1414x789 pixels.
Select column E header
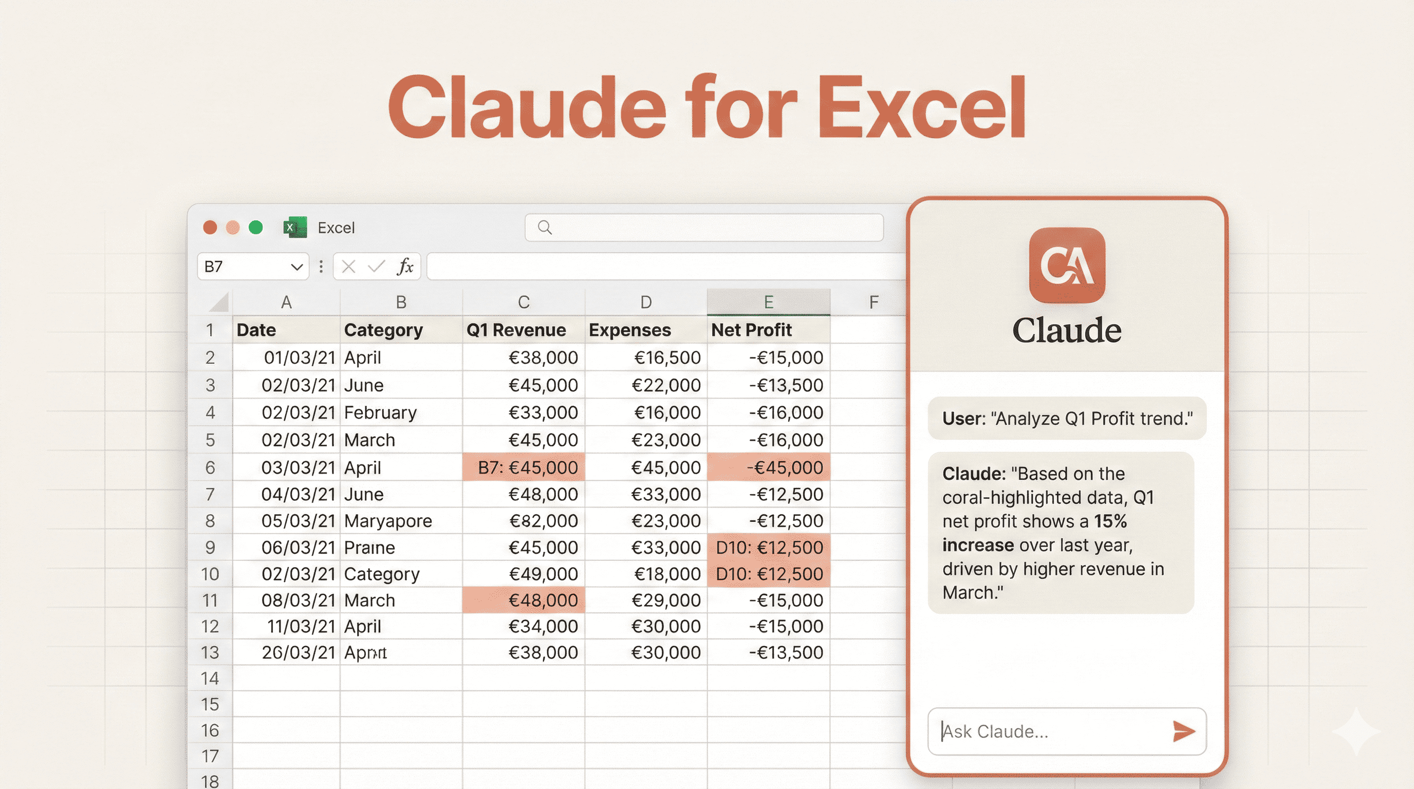click(x=768, y=302)
